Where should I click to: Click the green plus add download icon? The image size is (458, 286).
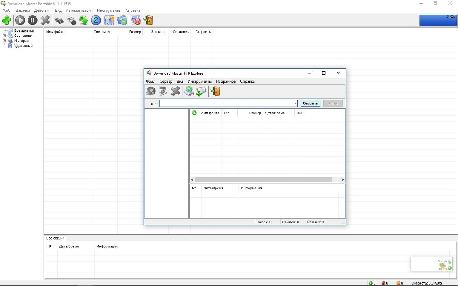click(x=6, y=20)
